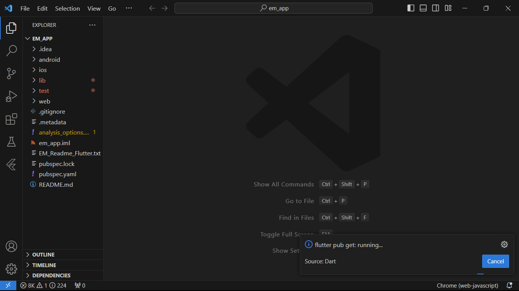519x291 pixels.
Task: Click Chrome (web-javascript) device selector
Action: click(467, 285)
